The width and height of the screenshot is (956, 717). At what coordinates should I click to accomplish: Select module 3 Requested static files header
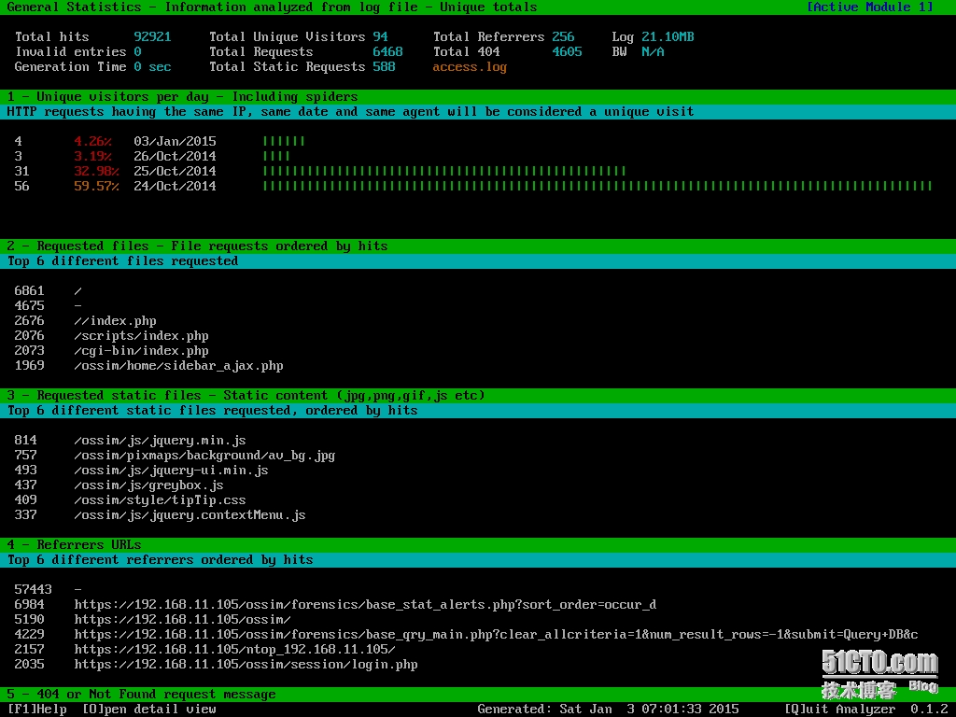[478, 395]
